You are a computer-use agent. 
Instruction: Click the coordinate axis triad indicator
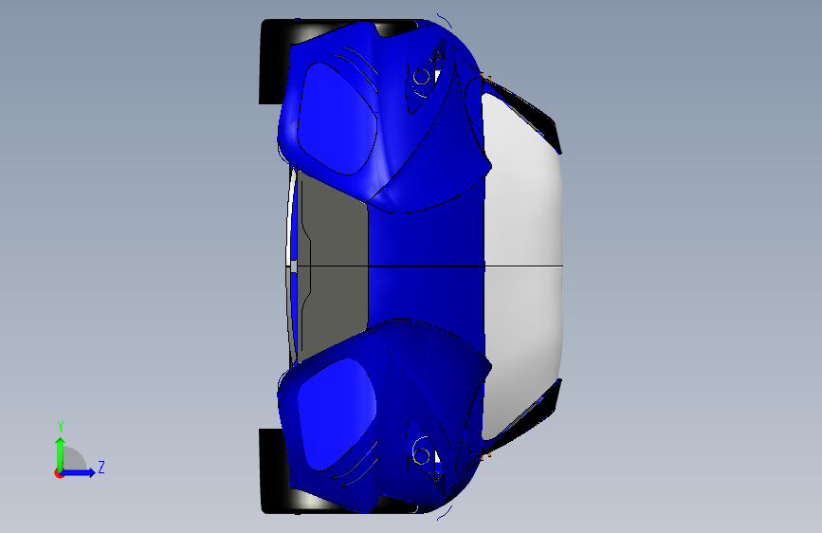tap(79, 450)
